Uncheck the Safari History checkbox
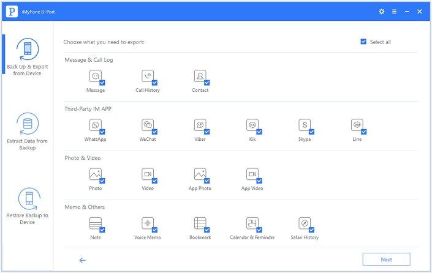Image resolution: width=432 pixels, height=273 pixels. (x=312, y=230)
